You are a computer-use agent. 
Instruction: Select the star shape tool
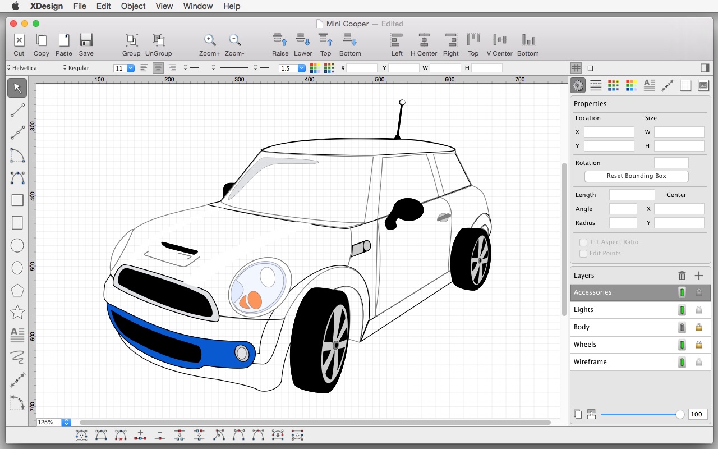coord(17,312)
